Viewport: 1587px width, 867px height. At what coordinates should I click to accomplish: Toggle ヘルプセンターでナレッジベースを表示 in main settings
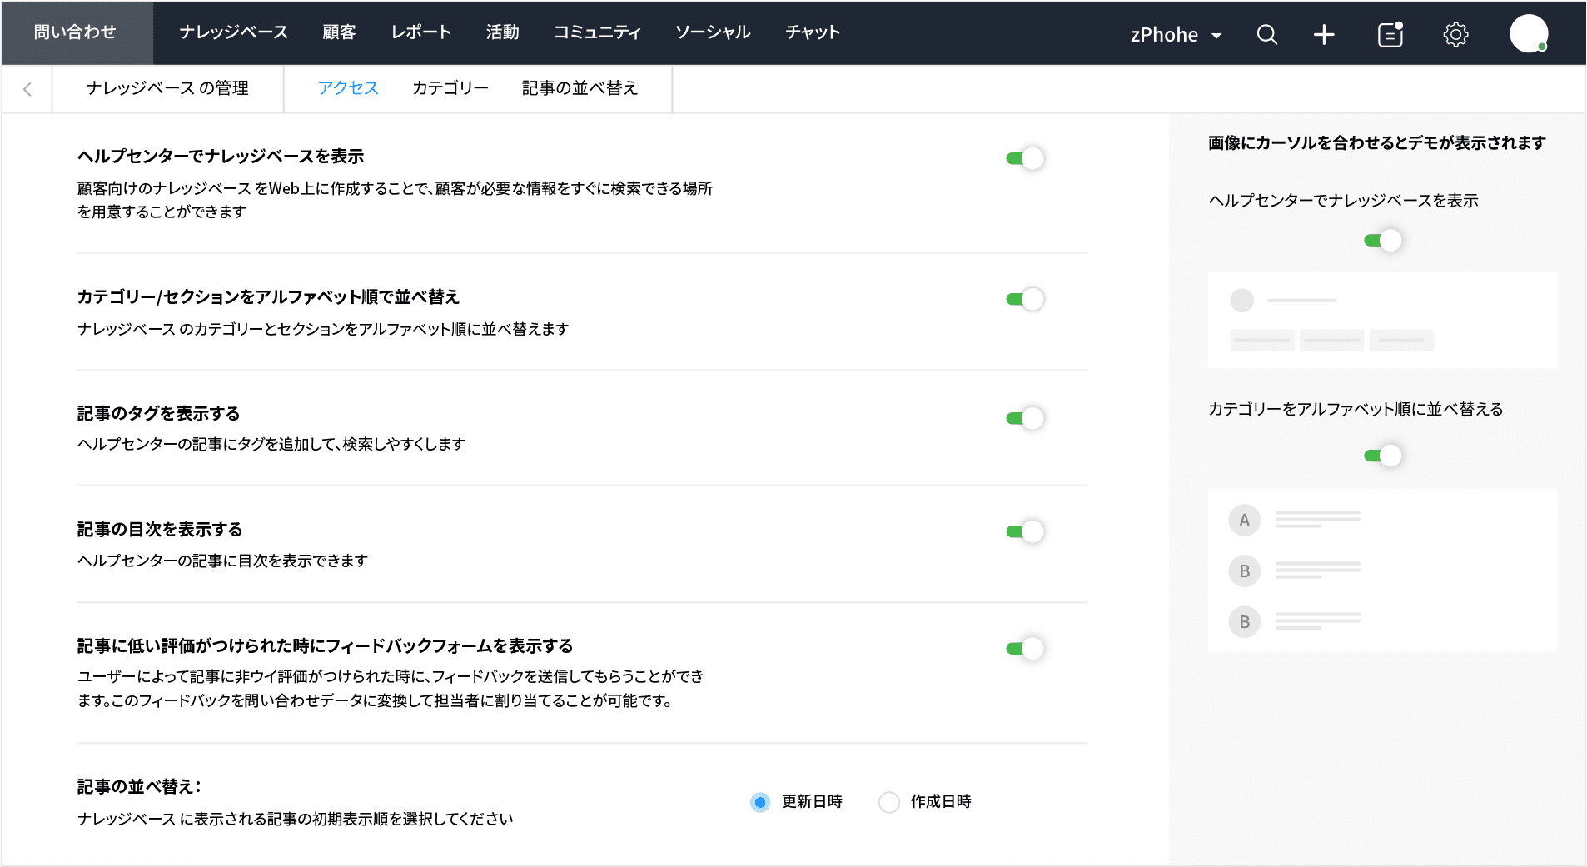click(x=1025, y=158)
